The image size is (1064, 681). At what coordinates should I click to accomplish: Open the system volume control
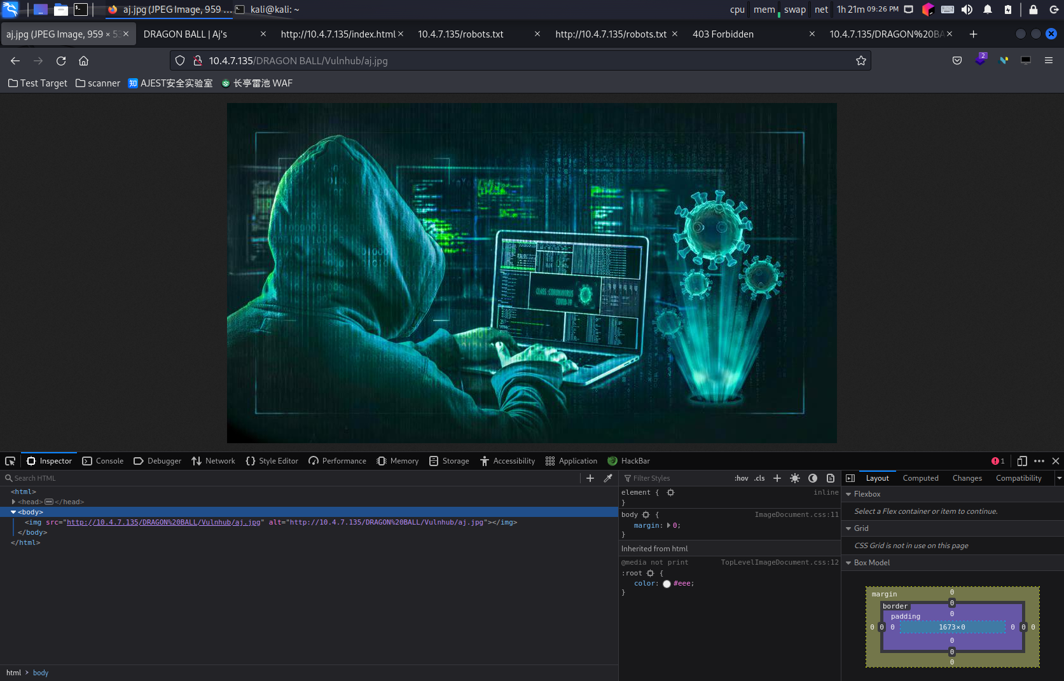coord(967,10)
